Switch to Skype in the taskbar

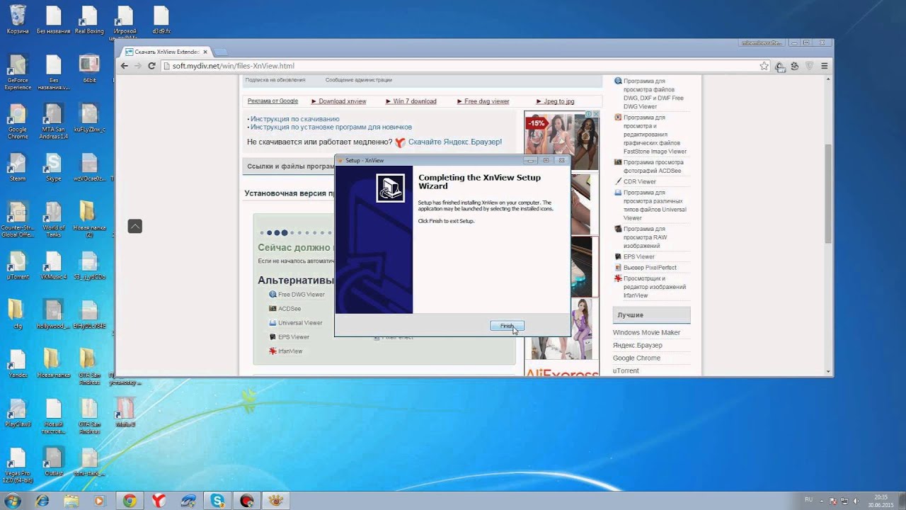tap(216, 501)
